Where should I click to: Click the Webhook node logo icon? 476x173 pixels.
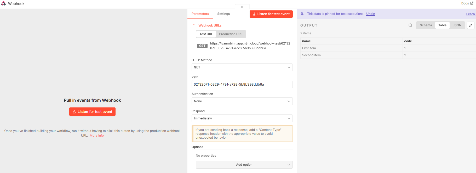[x=3, y=3]
